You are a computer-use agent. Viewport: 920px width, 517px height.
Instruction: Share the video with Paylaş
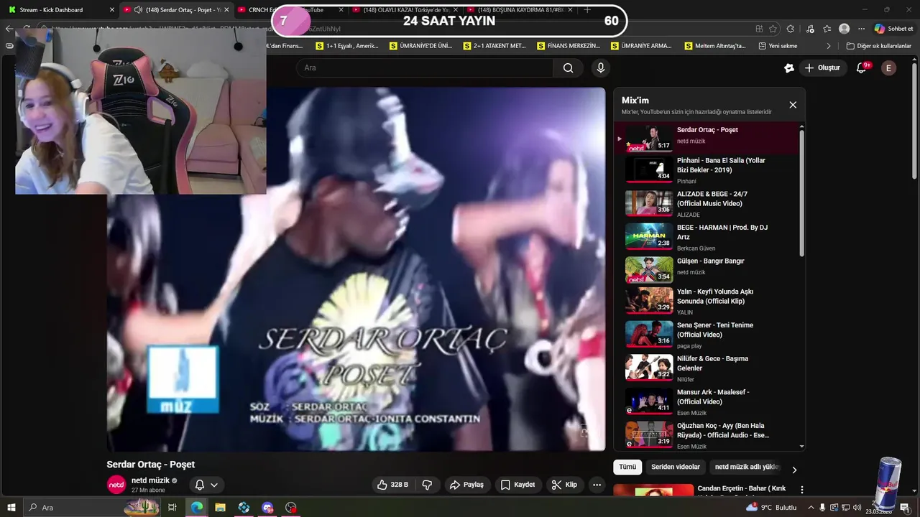point(467,485)
